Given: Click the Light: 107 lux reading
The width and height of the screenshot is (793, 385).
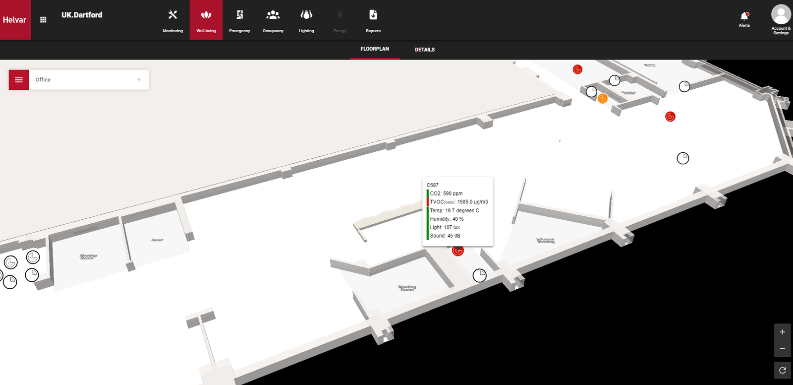Looking at the screenshot, I should coord(445,227).
